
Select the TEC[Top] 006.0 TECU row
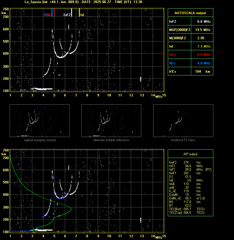click(187, 213)
